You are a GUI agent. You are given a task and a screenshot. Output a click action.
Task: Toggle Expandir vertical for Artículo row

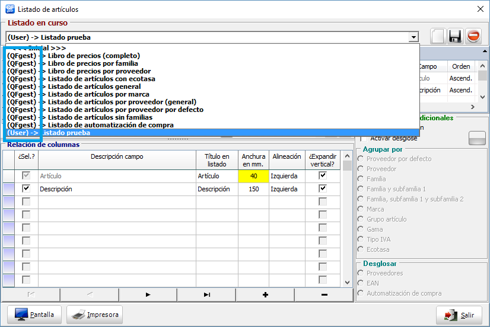coord(323,175)
